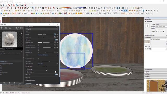Click the Redo arrow in the toolbar
The height and width of the screenshot is (94, 167).
pyautogui.click(x=19, y=5)
